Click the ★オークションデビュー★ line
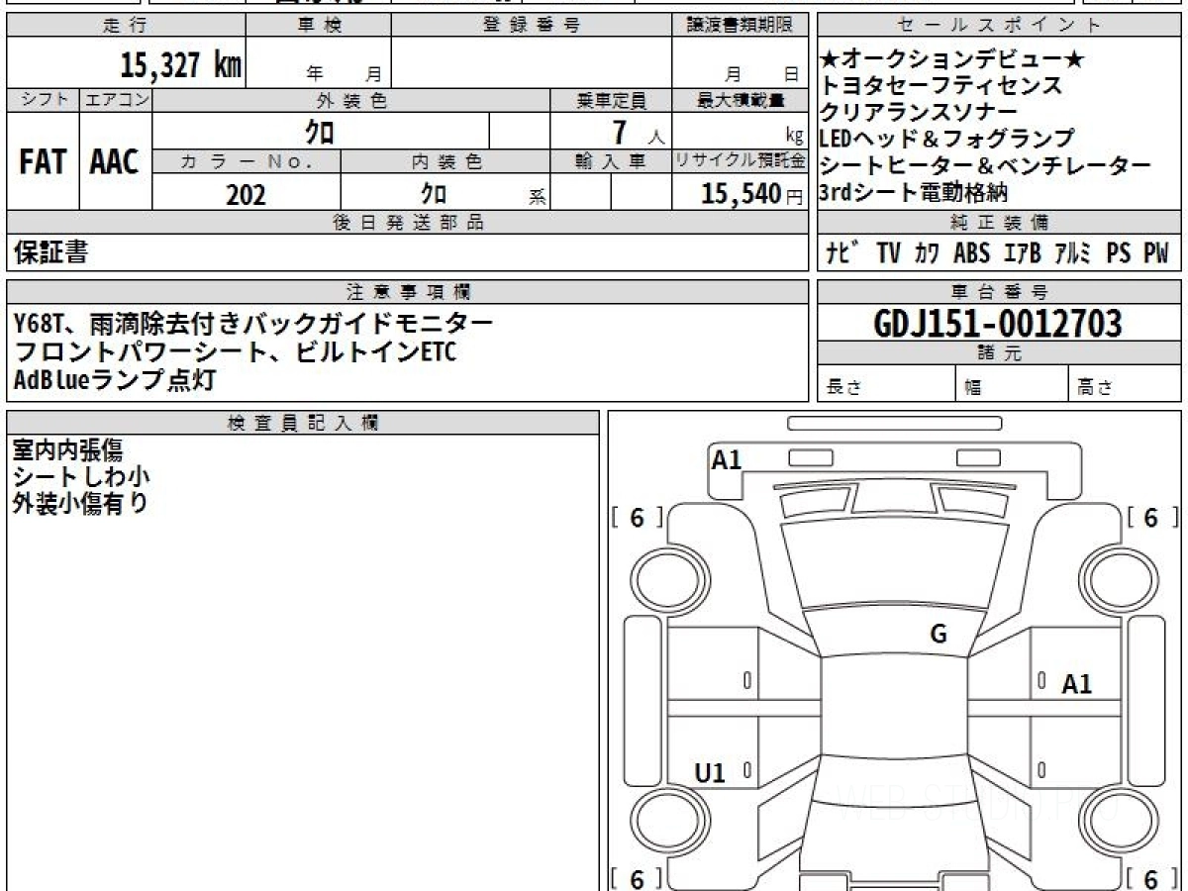 pyautogui.click(x=952, y=59)
